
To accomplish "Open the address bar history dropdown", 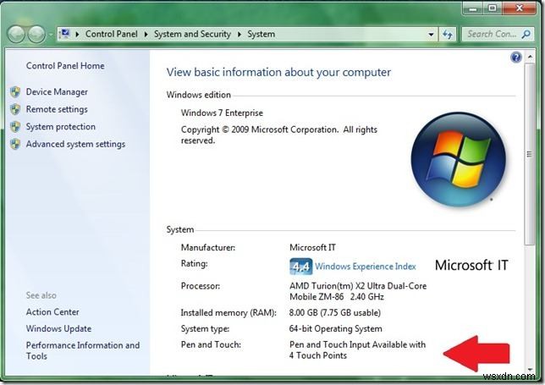I will [x=431, y=35].
